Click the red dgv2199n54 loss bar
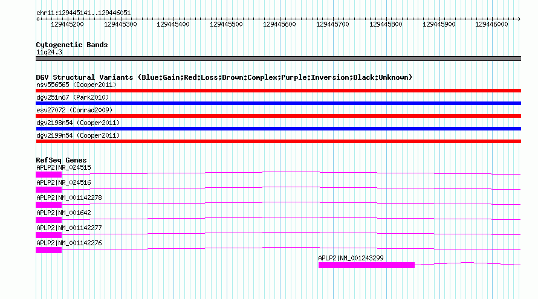 (x=278, y=141)
